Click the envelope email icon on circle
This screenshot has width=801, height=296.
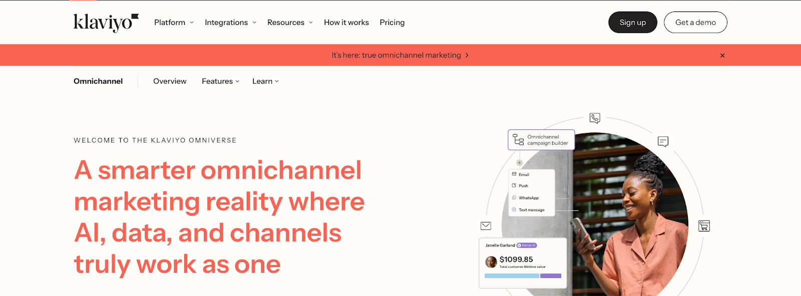point(486,226)
